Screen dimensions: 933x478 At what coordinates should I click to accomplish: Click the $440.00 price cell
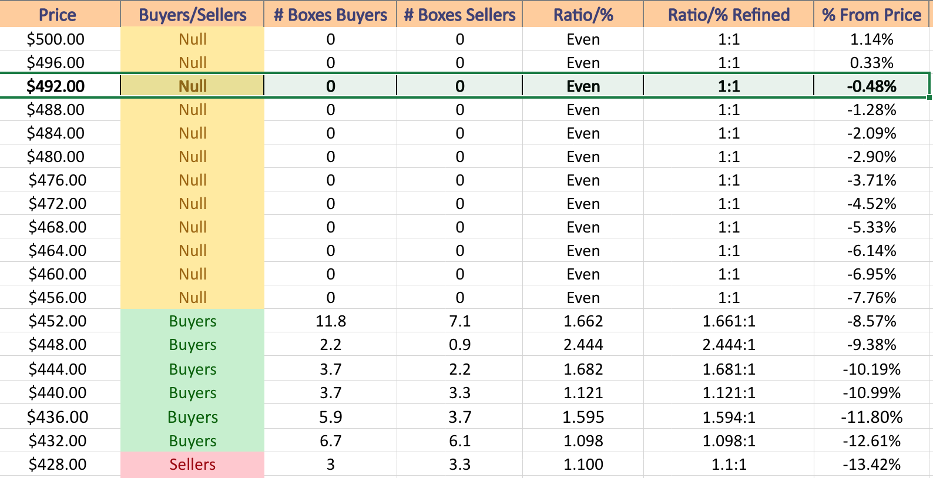pos(60,392)
